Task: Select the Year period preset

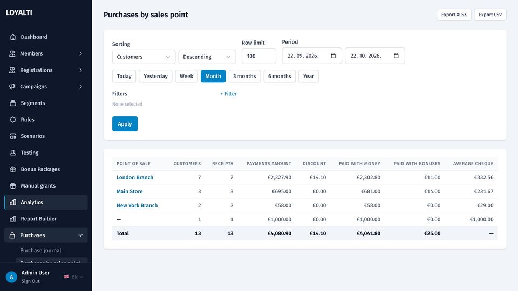Action: coord(309,76)
